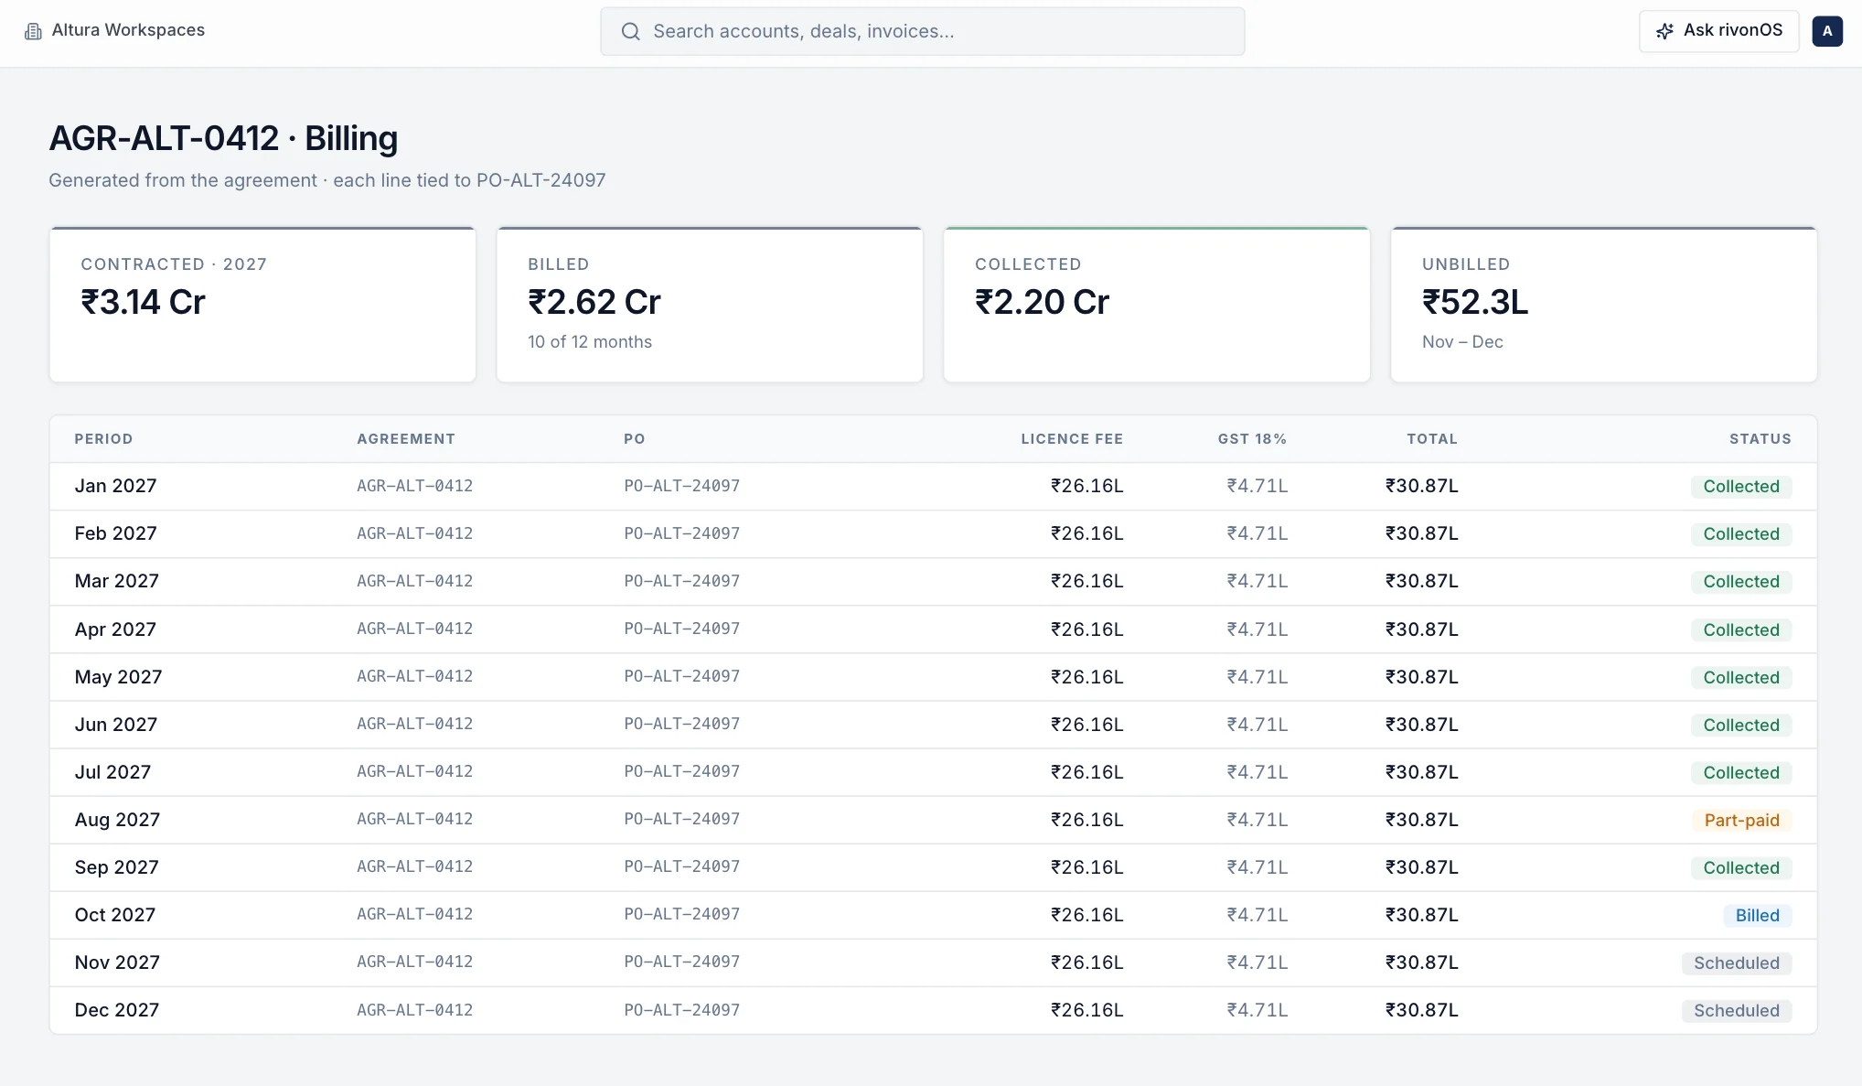Click the PO column header
1862x1086 pixels.
coord(635,439)
